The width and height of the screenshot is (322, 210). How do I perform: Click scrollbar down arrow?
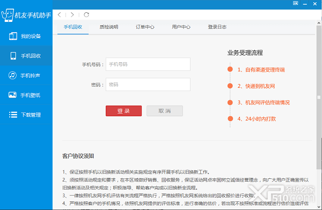319,207
